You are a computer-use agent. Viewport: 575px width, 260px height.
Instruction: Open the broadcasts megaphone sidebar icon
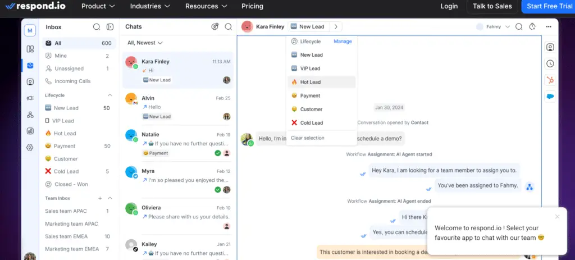coord(30,98)
